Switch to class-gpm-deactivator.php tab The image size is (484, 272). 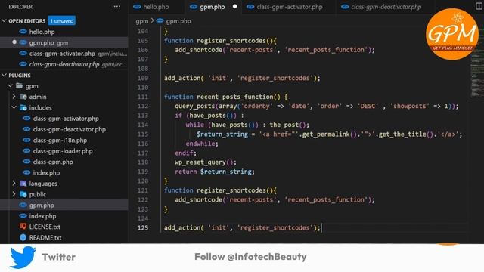(386, 7)
